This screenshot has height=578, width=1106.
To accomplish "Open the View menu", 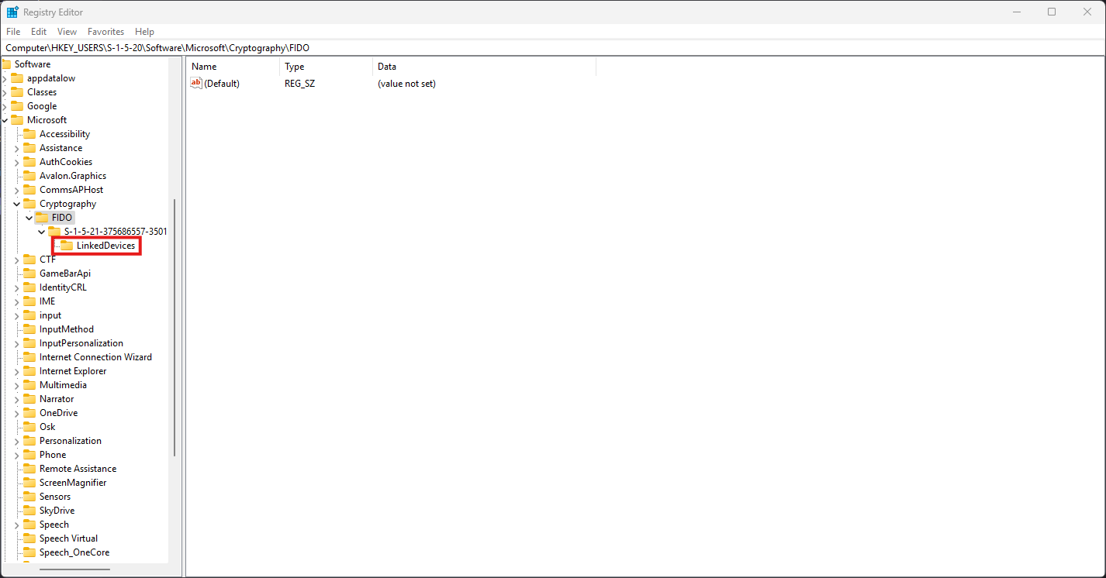I will 67,32.
